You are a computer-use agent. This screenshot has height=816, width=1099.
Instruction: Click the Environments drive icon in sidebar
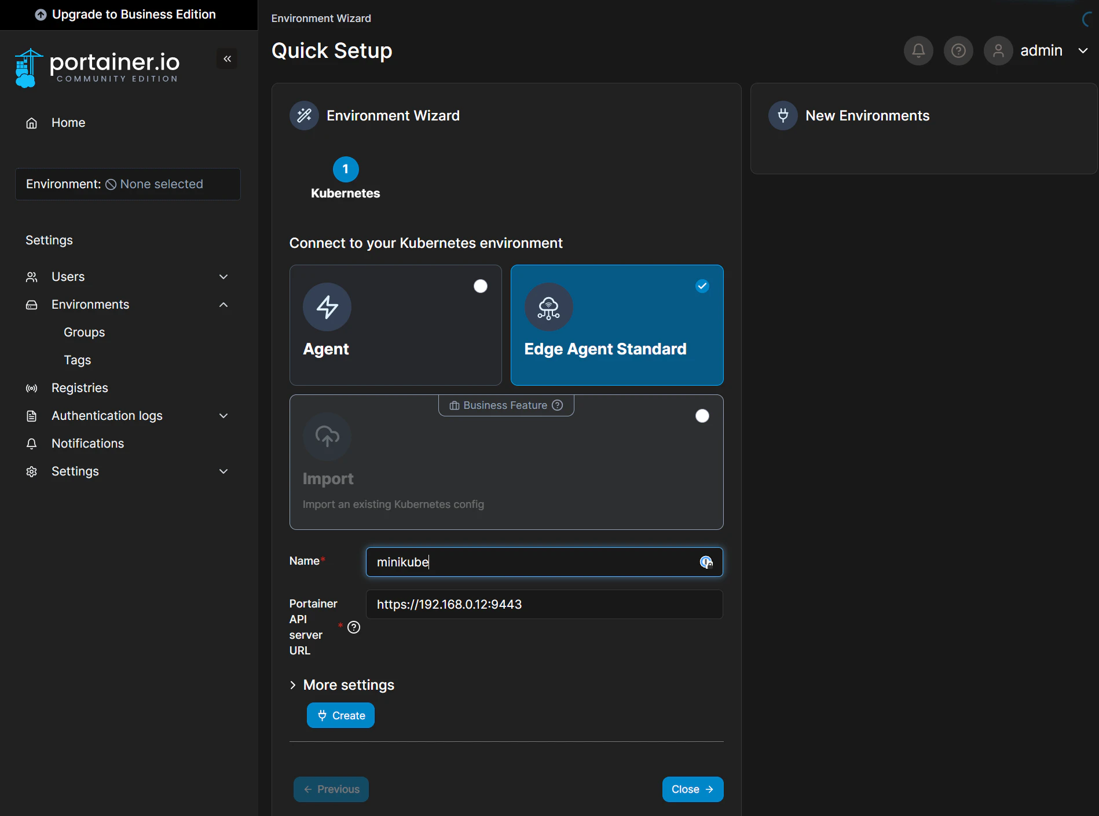coord(32,305)
